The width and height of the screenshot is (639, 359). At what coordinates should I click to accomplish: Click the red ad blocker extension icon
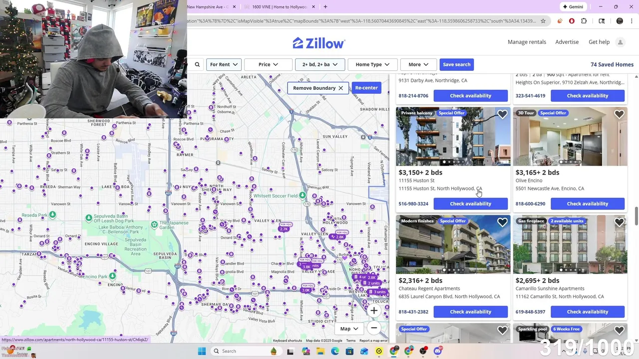tap(572, 21)
